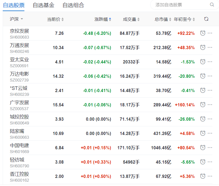
Task: Sort by 总市值 column
Action: 163,19
